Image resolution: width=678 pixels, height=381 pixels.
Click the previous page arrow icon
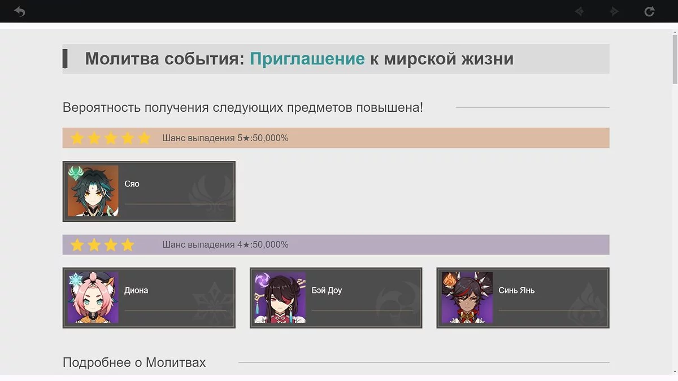[x=579, y=11]
